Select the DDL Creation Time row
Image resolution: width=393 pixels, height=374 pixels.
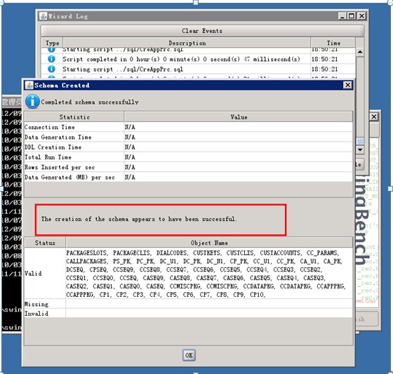click(189, 147)
